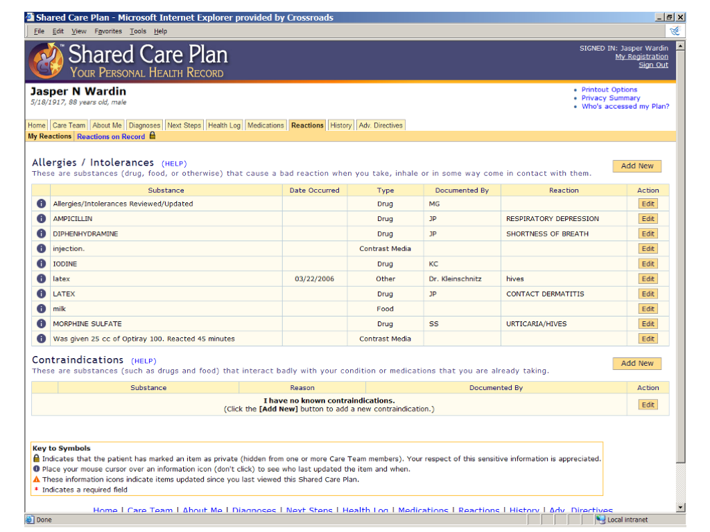This screenshot has width=710, height=532.
Task: Select the 03/22/2006 date cell
Action: (x=314, y=278)
